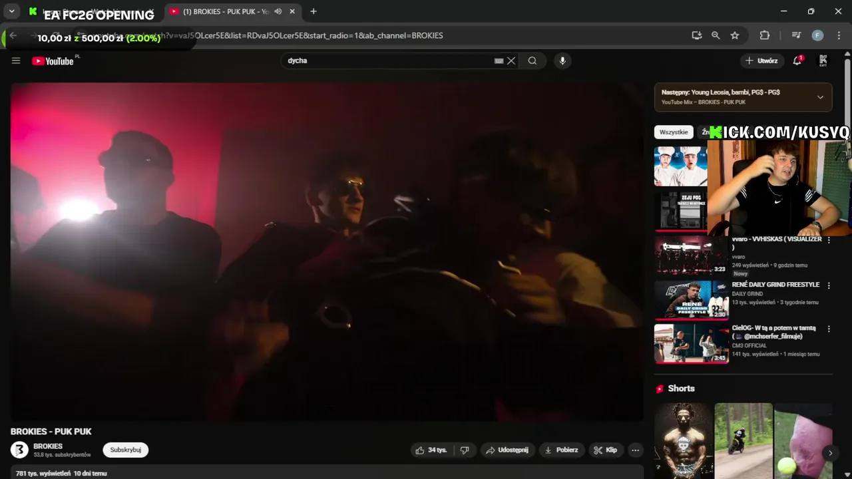The image size is (852, 479).
Task: Click the Utwórz create button
Action: point(761,61)
